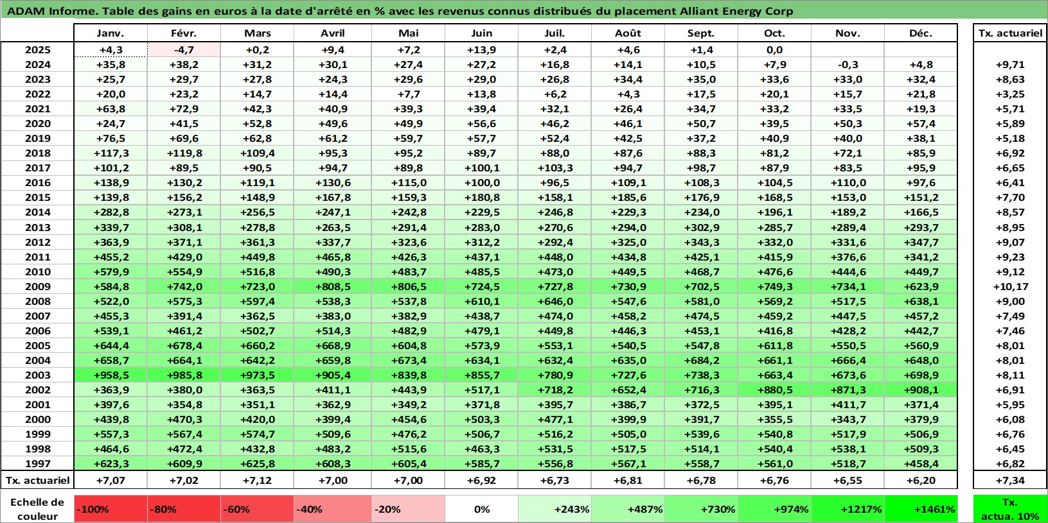Click the 1997 year row label
This screenshot has width=1048, height=523.
click(38, 464)
